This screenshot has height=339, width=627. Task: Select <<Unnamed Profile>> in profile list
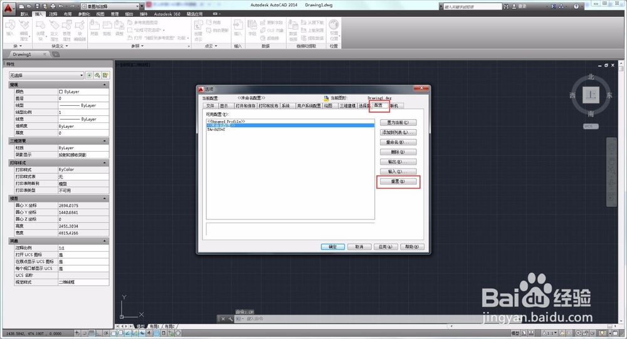[226, 121]
